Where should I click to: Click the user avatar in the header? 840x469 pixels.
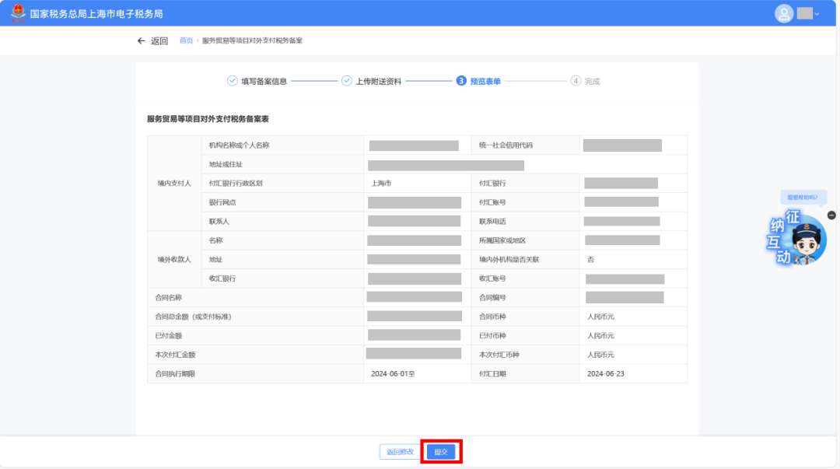coord(784,13)
